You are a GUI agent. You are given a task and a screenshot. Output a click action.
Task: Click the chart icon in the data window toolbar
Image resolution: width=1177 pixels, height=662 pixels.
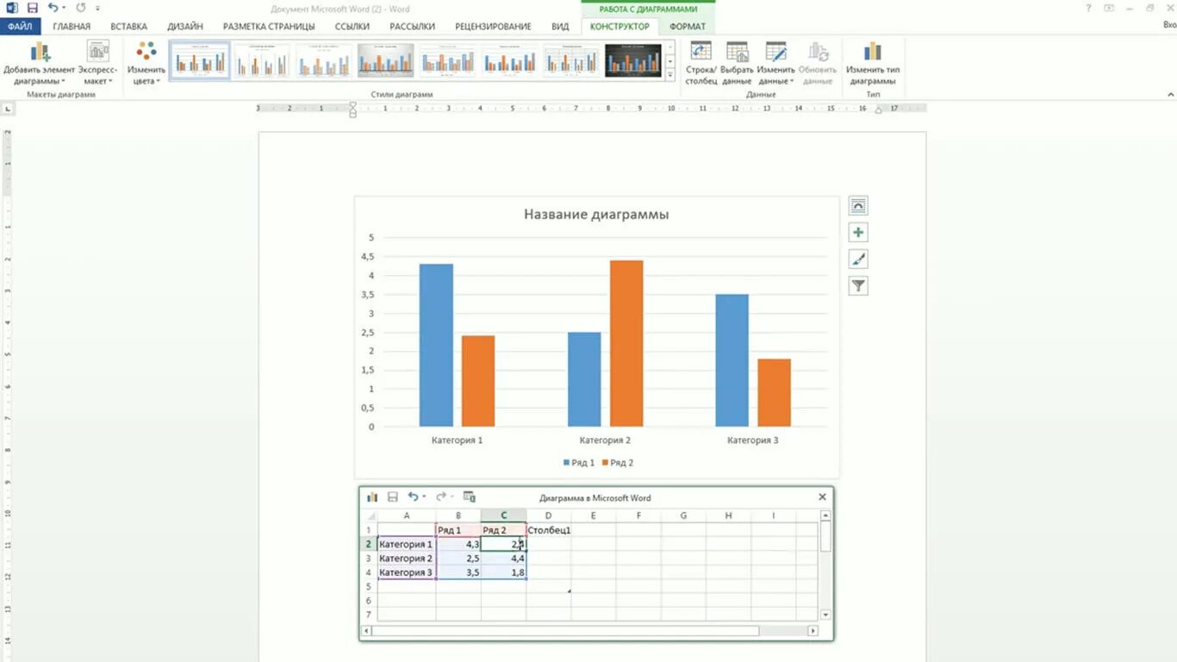click(372, 497)
